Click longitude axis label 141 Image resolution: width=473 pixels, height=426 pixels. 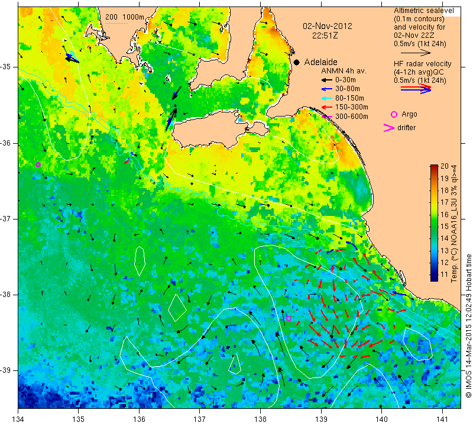[x=442, y=419]
